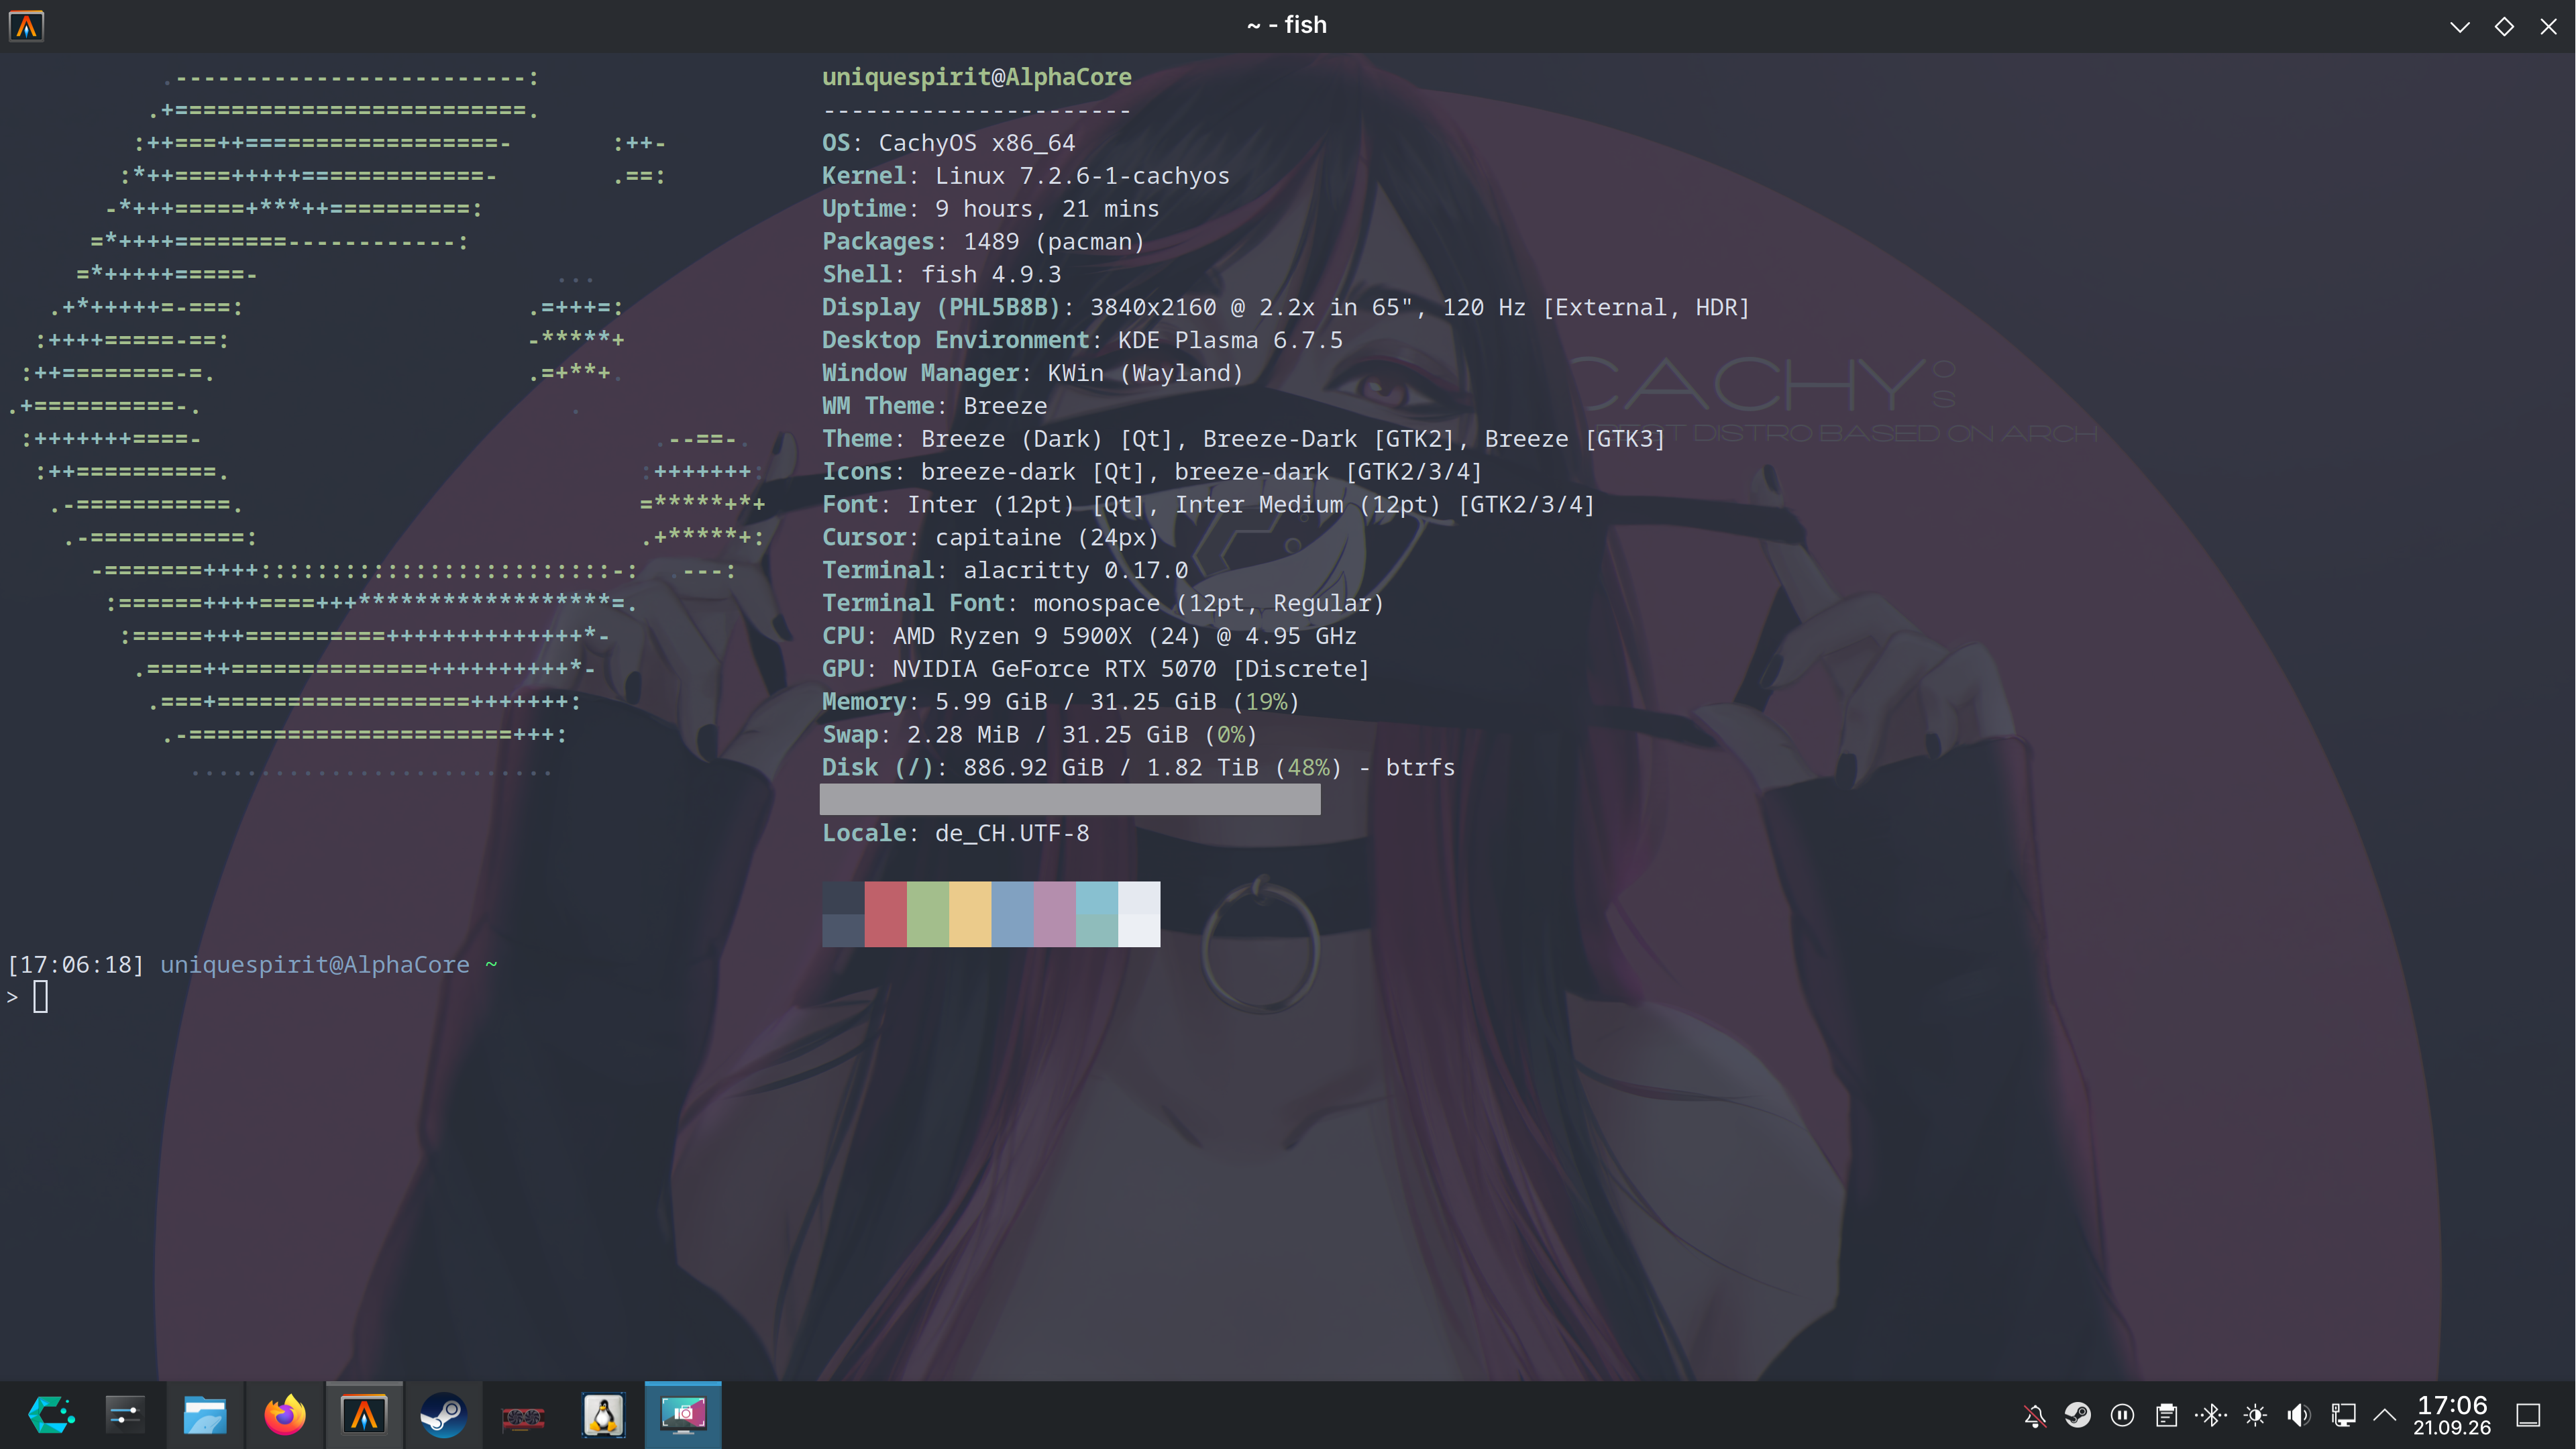Click the circled pause tray icon
2576x1449 pixels.
tap(2122, 1415)
